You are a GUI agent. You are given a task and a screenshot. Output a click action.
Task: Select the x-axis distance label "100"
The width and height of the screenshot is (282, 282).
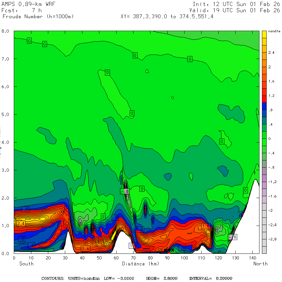(x=184, y=258)
